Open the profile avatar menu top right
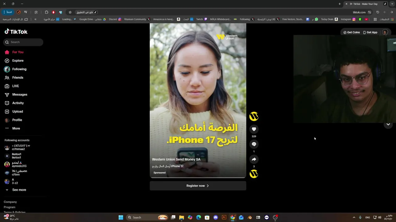The width and height of the screenshot is (396, 222). pos(385,32)
